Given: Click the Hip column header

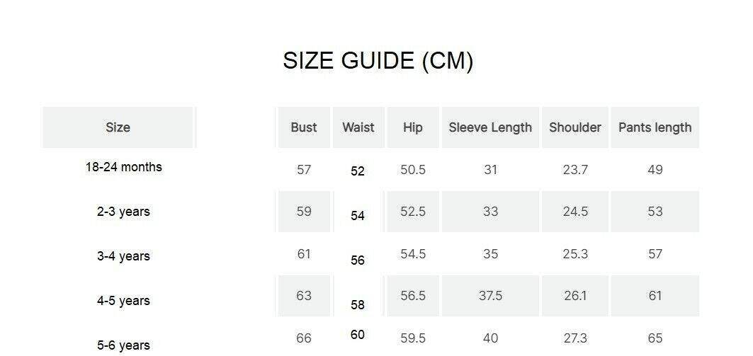Looking at the screenshot, I should pyautogui.click(x=412, y=127).
